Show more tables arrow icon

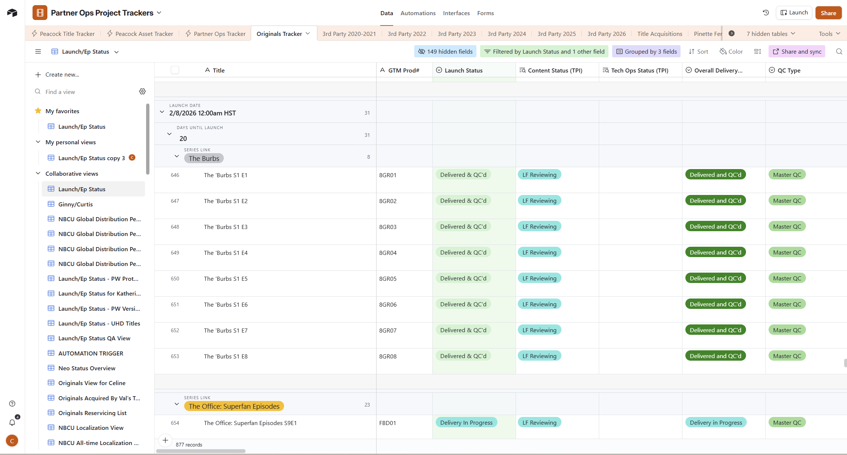tap(731, 34)
